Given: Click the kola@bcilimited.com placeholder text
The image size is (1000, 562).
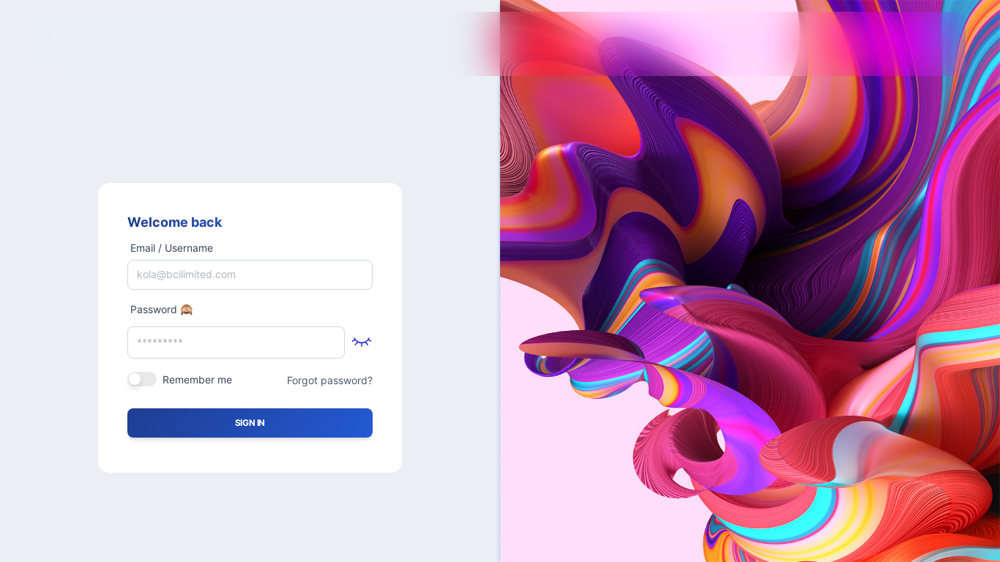Looking at the screenshot, I should (x=186, y=274).
